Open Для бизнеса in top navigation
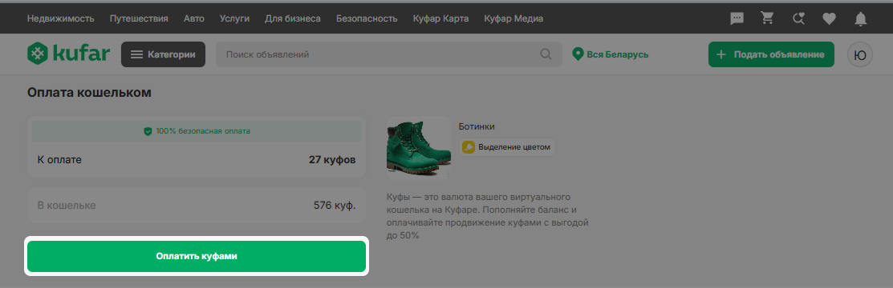 tap(293, 18)
